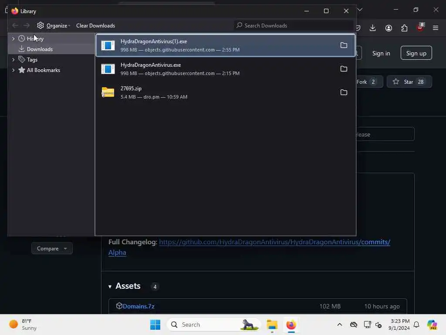
Task: Show 27695.zip in containing folder
Action: click(x=344, y=92)
